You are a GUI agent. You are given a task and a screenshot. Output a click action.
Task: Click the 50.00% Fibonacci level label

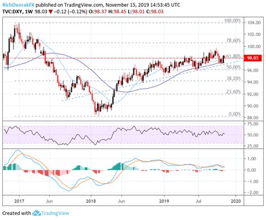(x=233, y=67)
